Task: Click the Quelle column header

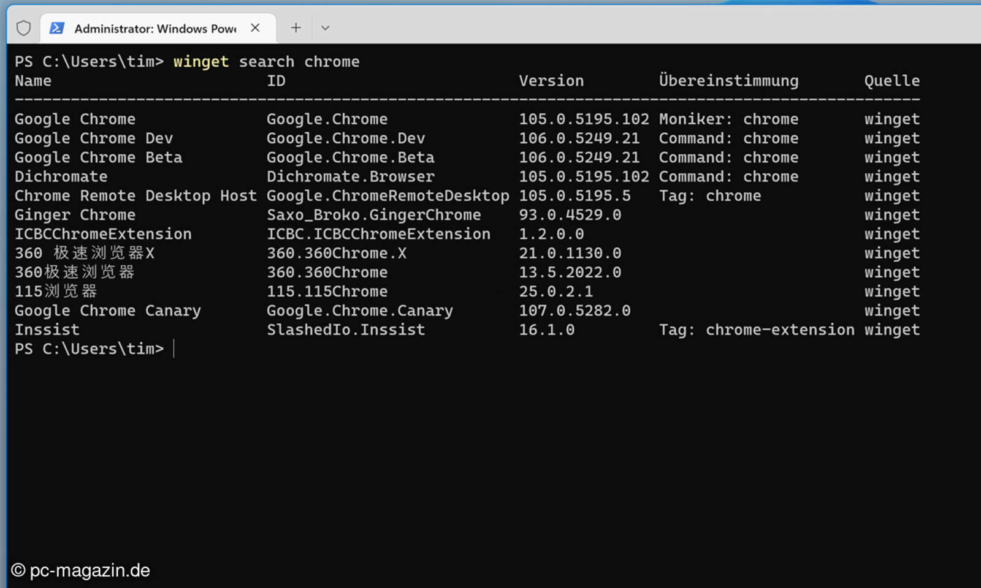Action: [891, 81]
